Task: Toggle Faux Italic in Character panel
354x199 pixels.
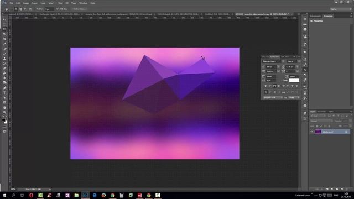Action: (x=270, y=86)
